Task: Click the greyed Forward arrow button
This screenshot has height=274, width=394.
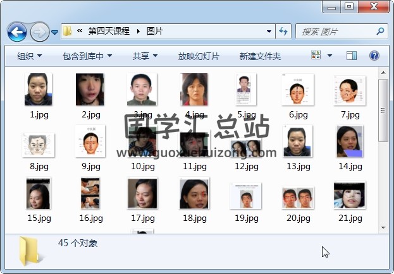Action: pos(40,32)
